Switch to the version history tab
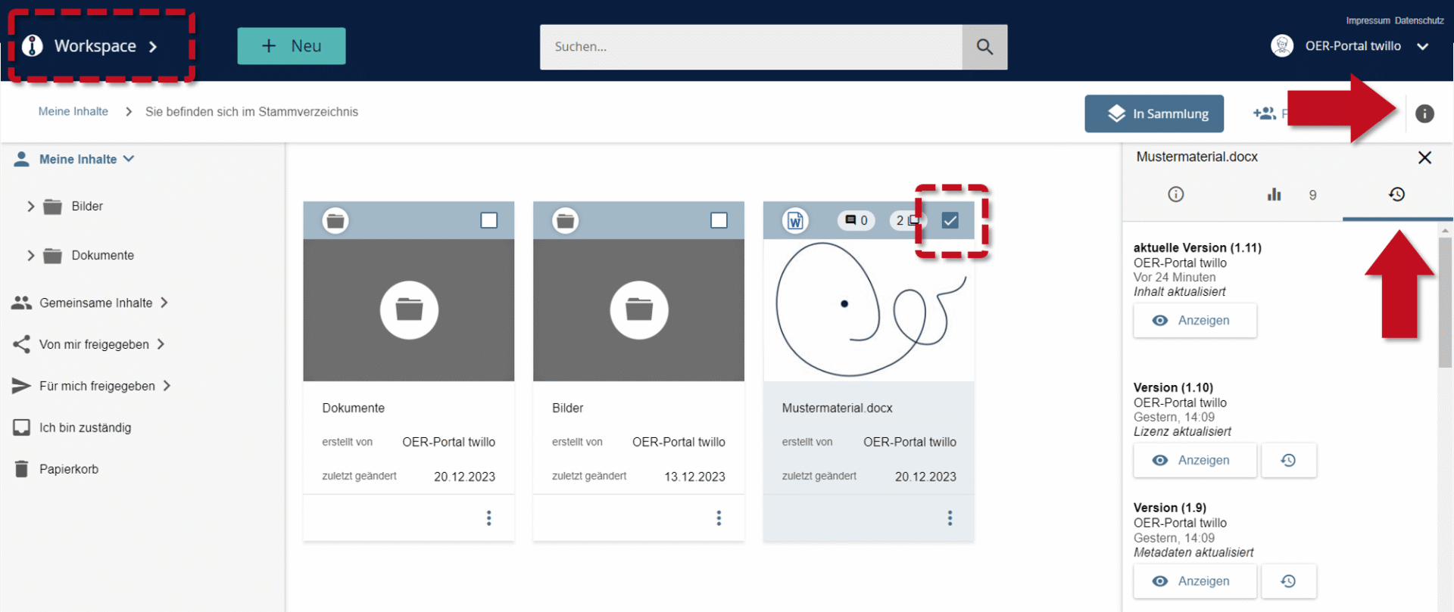Screen dimensions: 1454x612 [x=1396, y=194]
